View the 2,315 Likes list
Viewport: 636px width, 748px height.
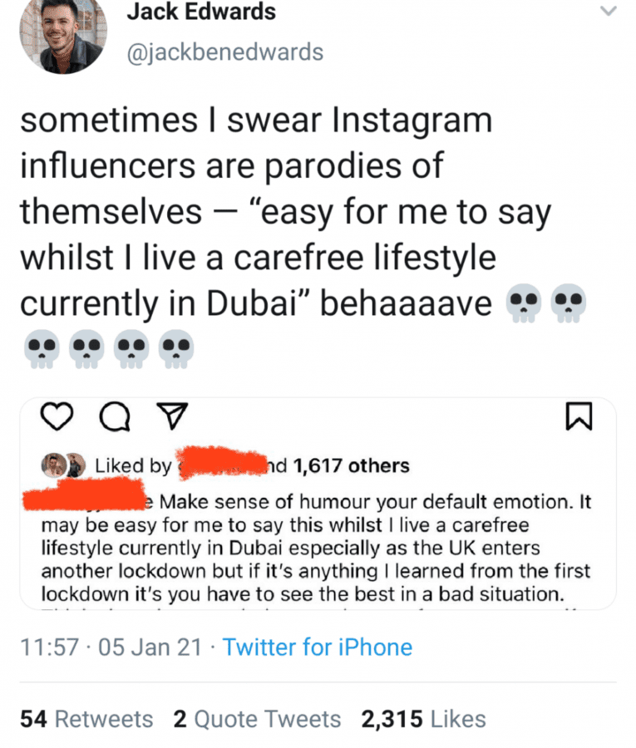[x=424, y=719]
